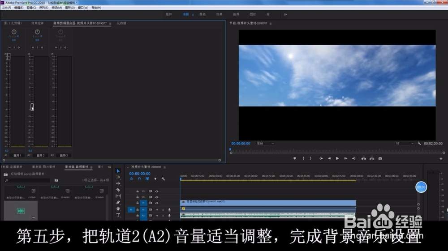Add marker in the timeline panel
This screenshot has width=448, height=251.
(x=155, y=179)
